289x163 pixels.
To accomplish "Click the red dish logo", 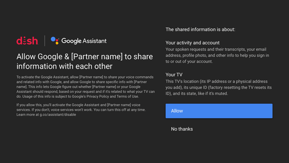I will tap(27, 41).
